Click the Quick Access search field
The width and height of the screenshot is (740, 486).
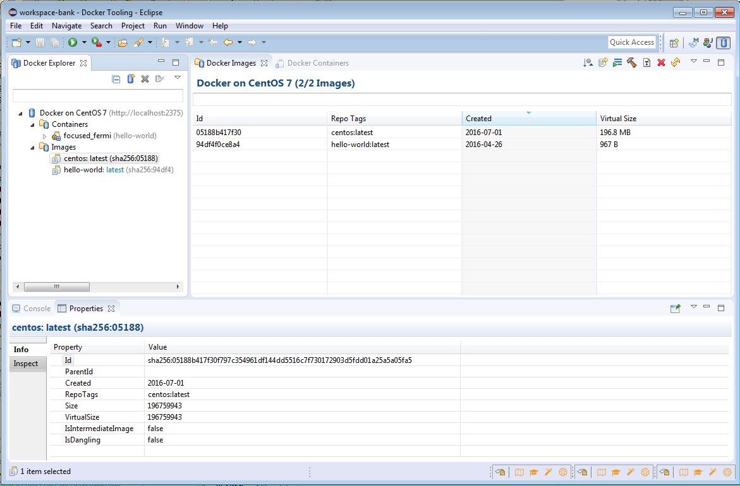(632, 42)
